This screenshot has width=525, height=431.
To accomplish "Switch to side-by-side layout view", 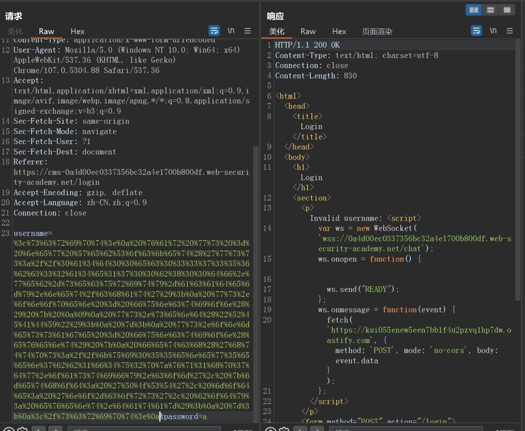I will tap(474, 9).
